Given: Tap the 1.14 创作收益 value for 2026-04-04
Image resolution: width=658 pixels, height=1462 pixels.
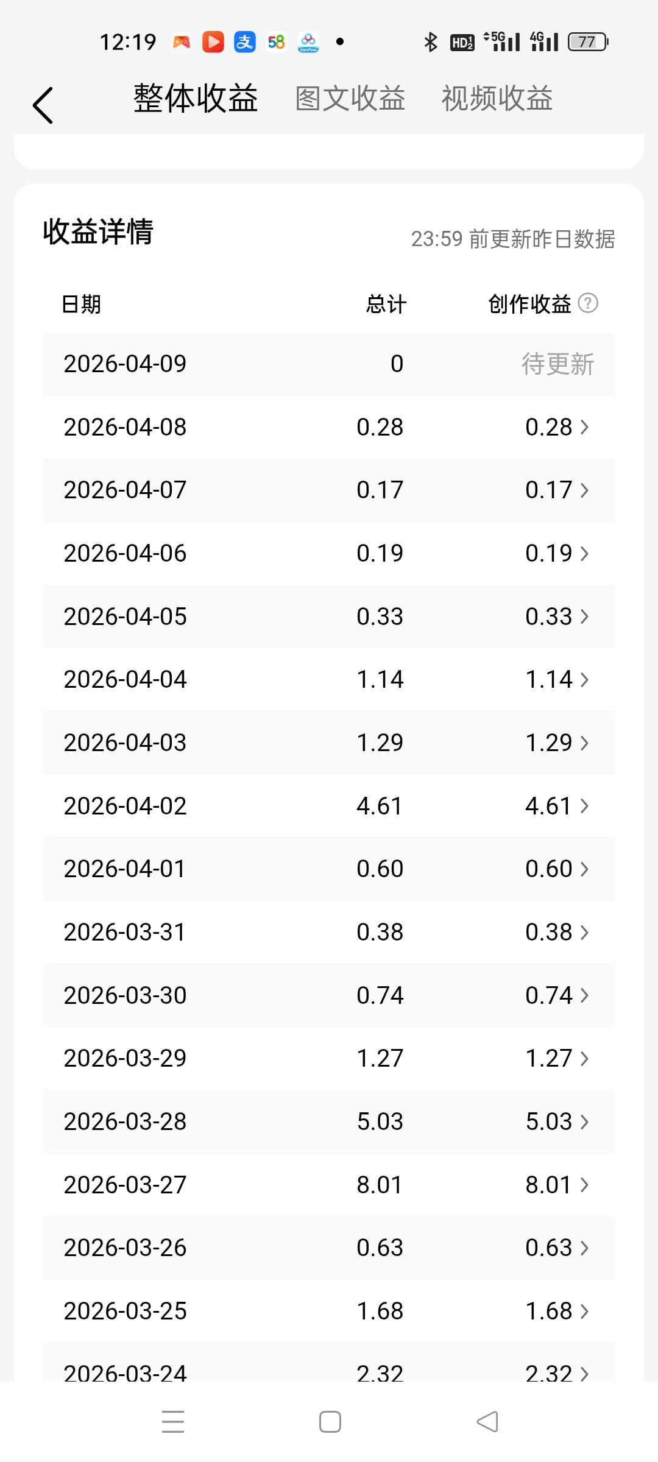Looking at the screenshot, I should click(x=549, y=679).
